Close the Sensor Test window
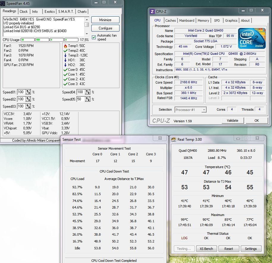This screenshot has width=272, height=263. click(160, 138)
